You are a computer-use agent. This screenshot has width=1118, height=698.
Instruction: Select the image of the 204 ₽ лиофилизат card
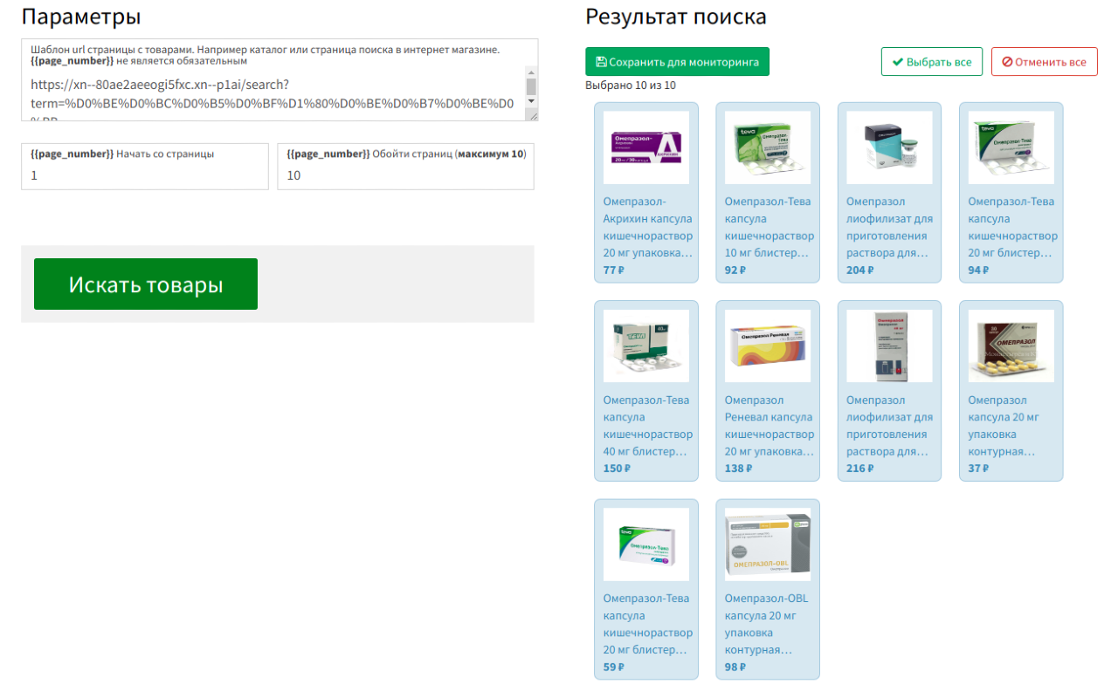click(x=889, y=147)
